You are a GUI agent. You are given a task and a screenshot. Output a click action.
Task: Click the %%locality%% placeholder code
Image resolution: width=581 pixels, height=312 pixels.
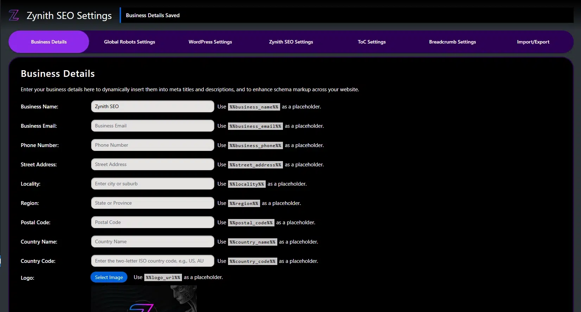pyautogui.click(x=247, y=184)
